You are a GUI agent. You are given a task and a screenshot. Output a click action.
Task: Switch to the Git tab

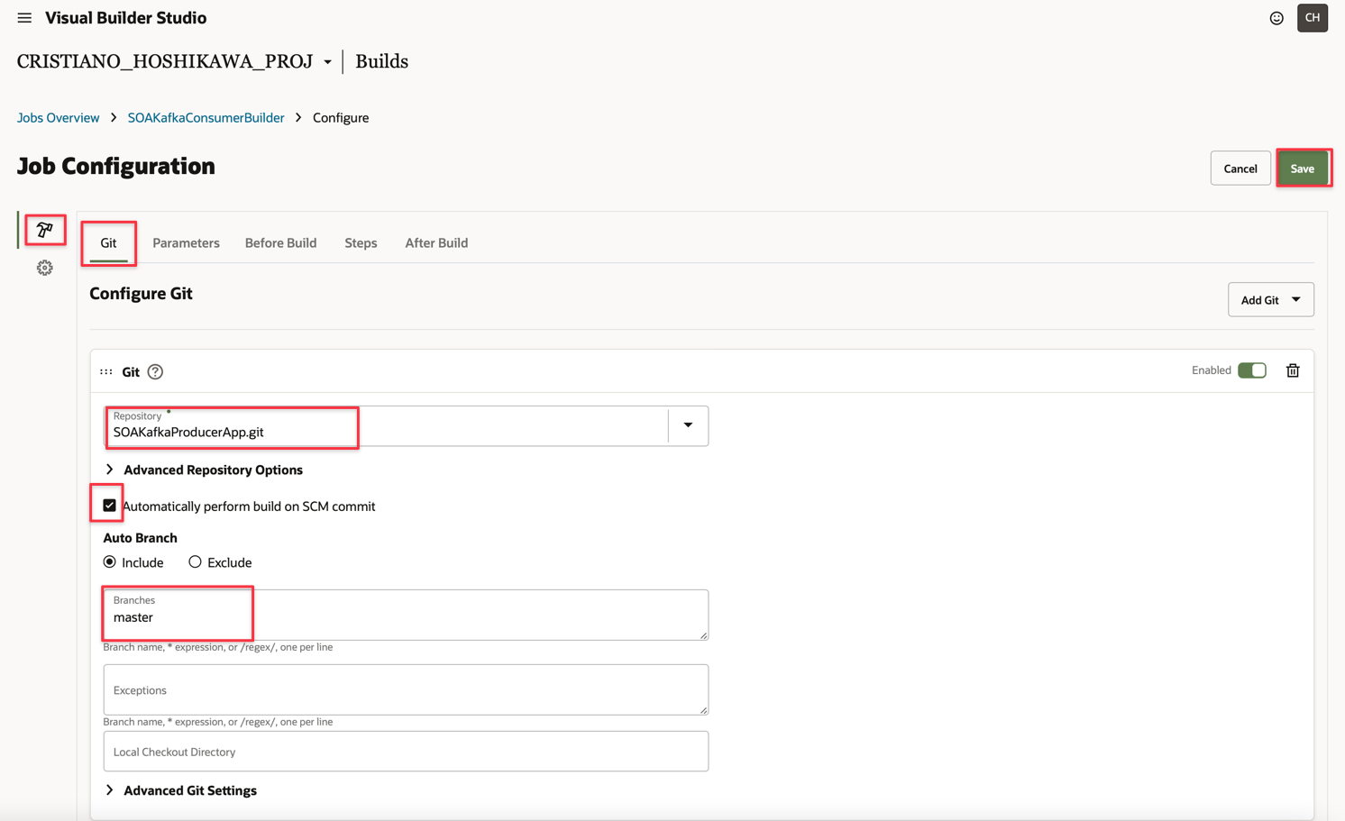coord(108,242)
